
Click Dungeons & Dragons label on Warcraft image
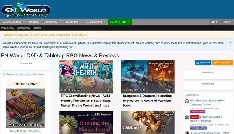pyautogui.click(x=161, y=63)
